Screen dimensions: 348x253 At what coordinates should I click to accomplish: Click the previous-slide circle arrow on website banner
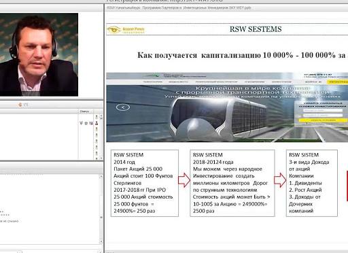(x=123, y=107)
